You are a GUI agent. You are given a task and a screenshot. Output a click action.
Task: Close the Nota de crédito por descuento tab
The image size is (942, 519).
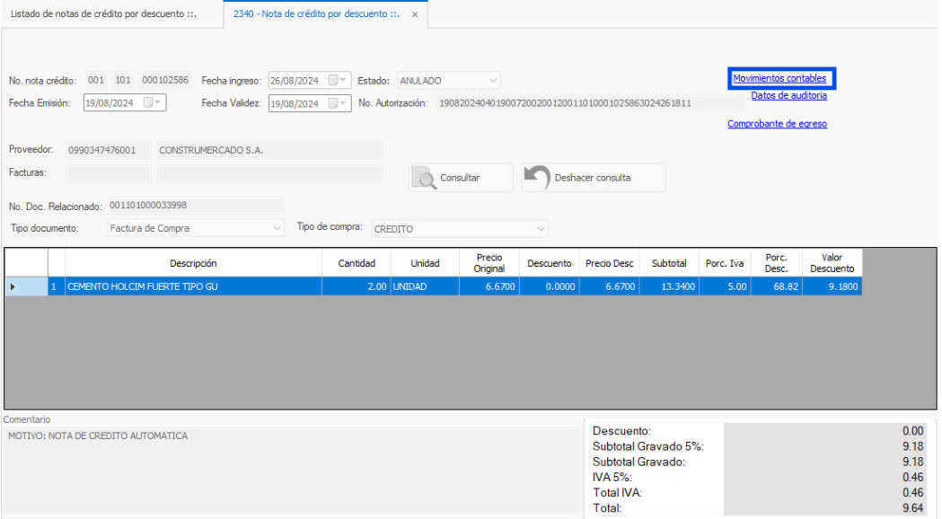point(414,15)
